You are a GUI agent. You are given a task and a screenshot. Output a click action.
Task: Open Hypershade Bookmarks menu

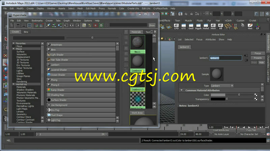(x=37, y=20)
